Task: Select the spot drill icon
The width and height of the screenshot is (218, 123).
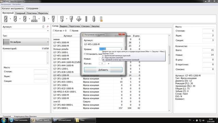Action: [71, 19]
